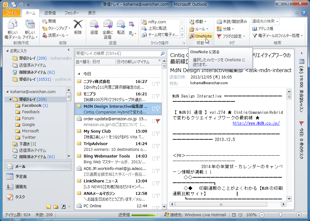
Task: Toggle flag on モニプラ message
Action: pyautogui.click(x=158, y=96)
